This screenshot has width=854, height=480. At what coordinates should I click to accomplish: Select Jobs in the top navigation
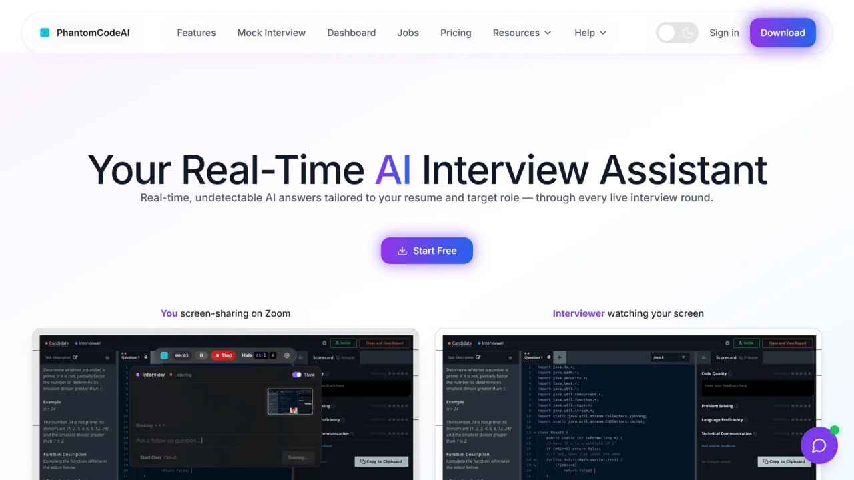(x=408, y=33)
